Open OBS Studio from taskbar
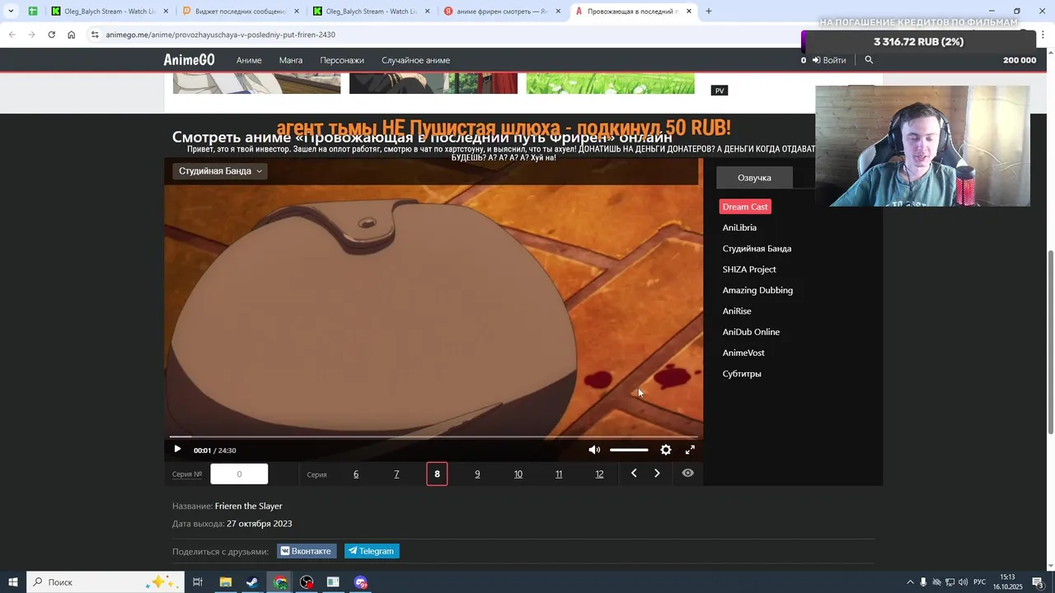 click(307, 582)
